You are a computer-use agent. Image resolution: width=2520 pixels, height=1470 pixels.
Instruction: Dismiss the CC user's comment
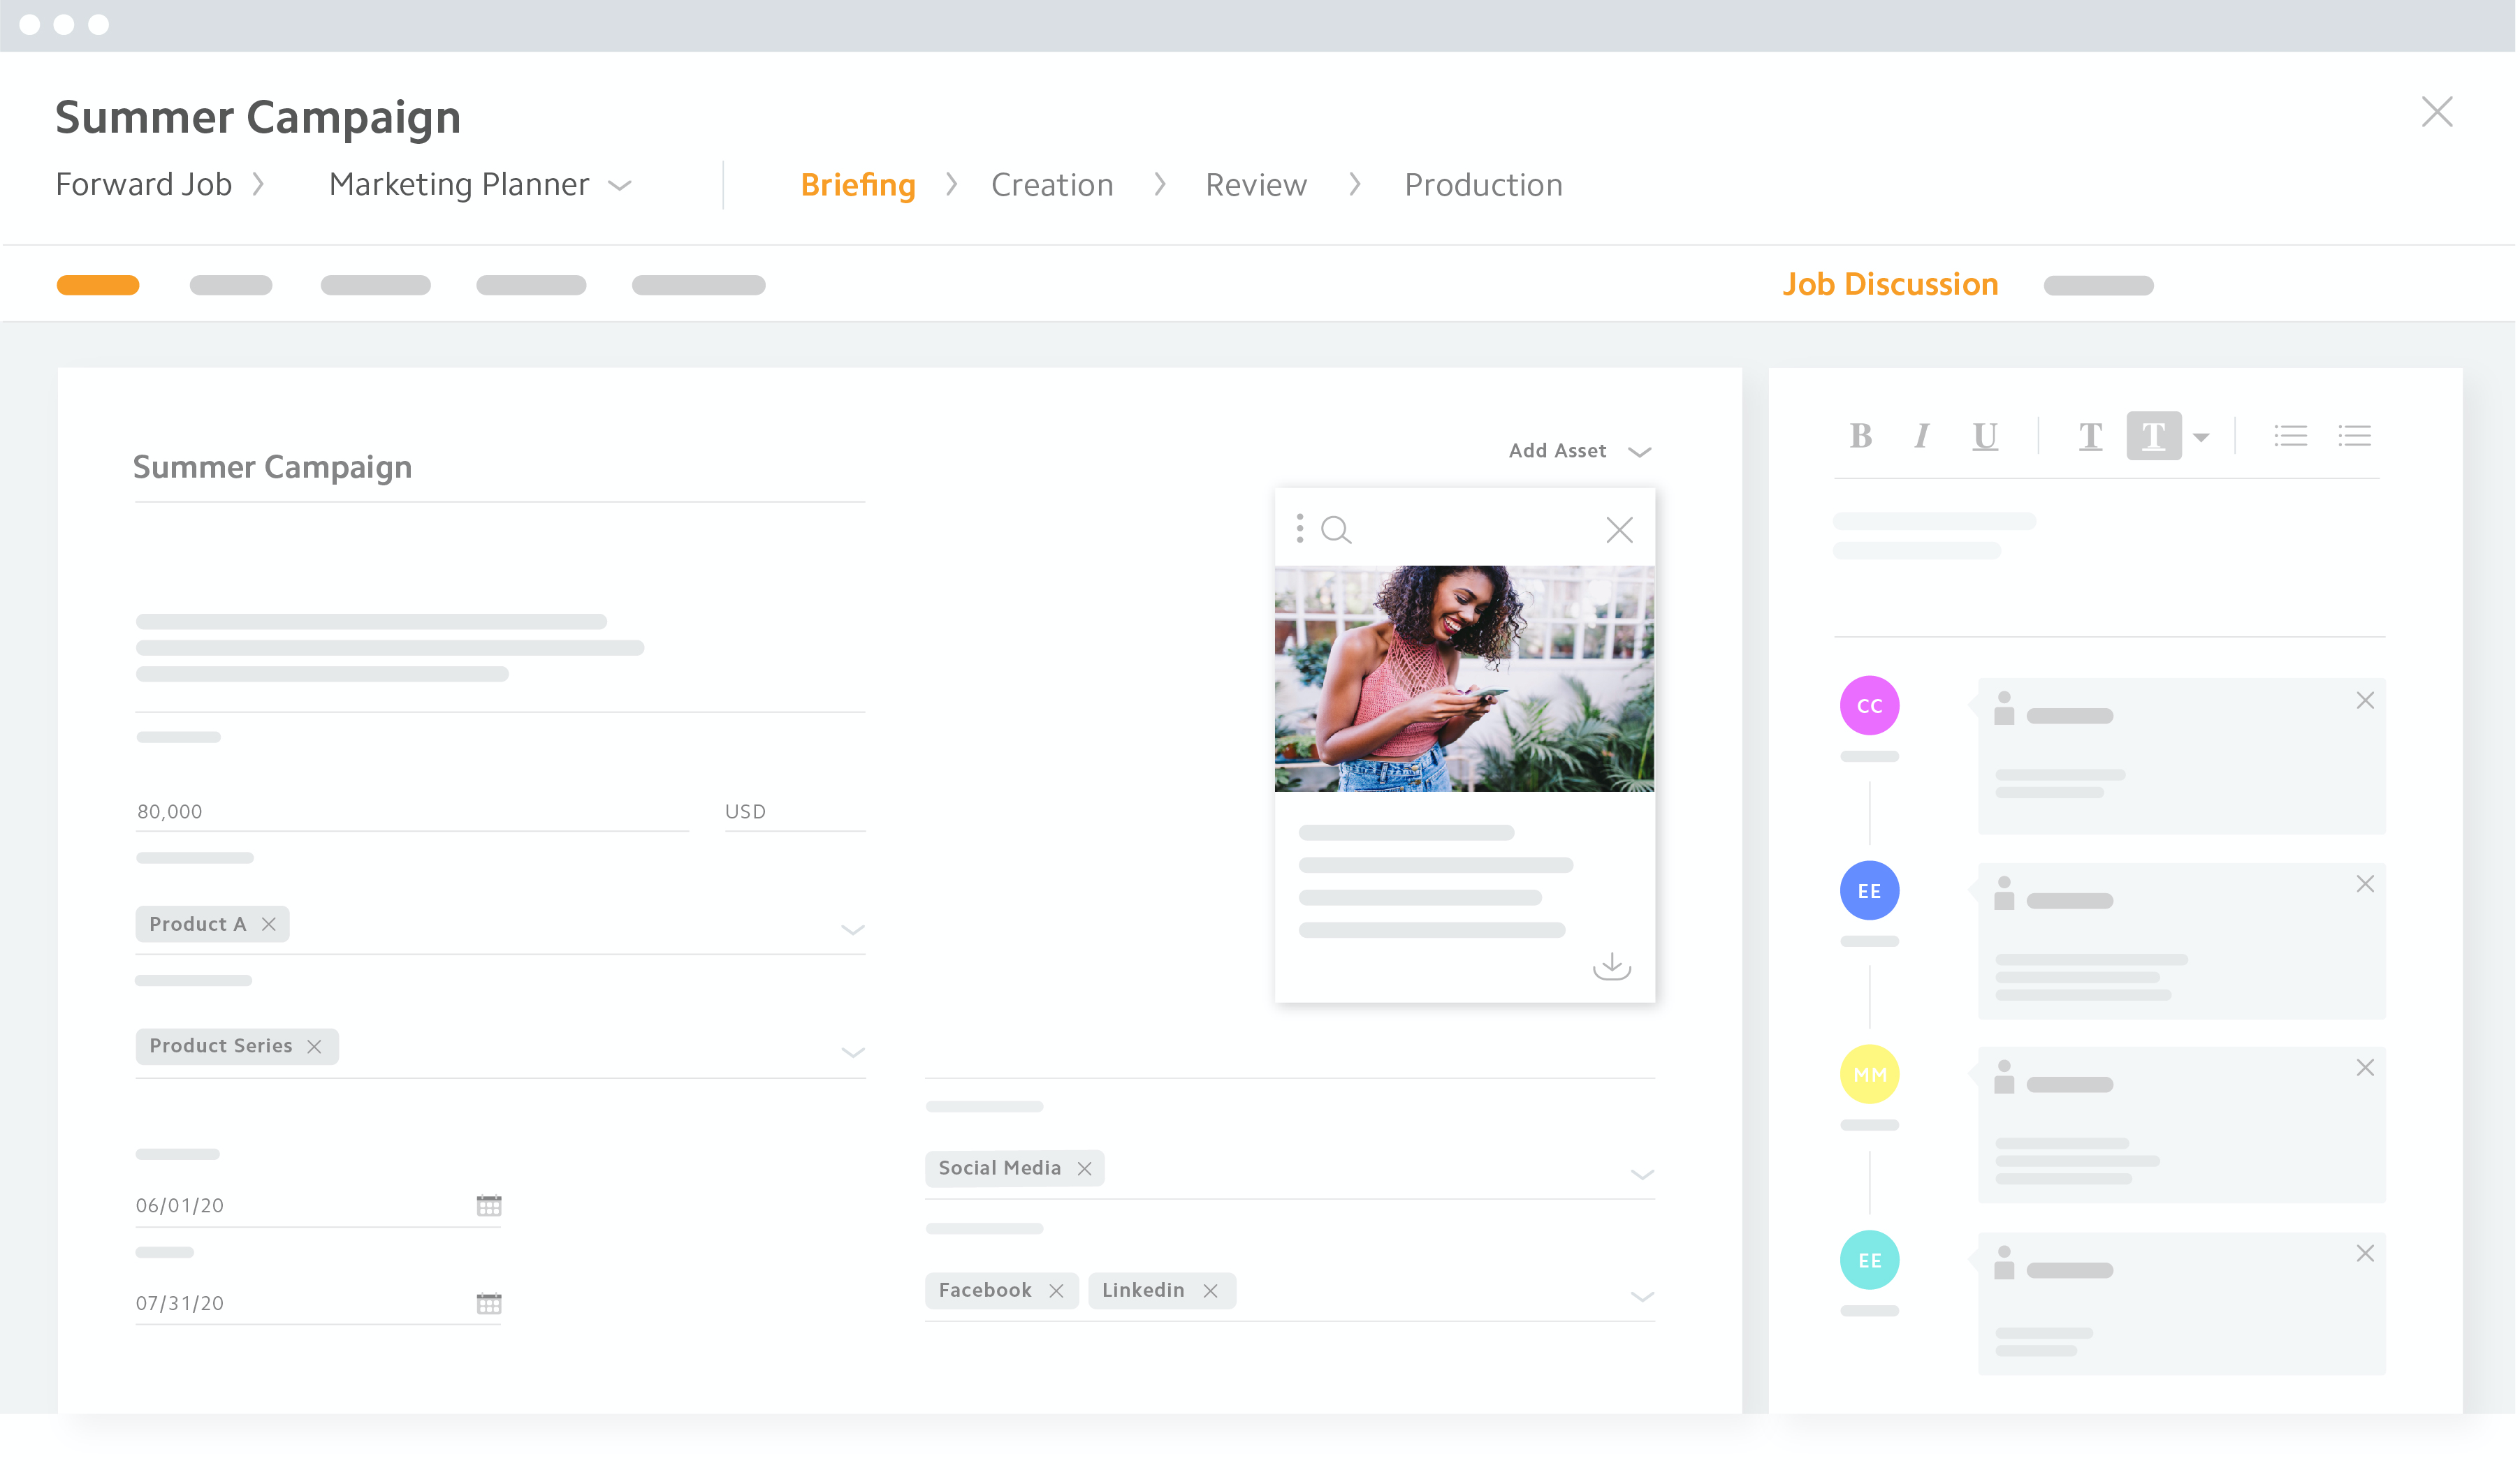[2365, 700]
